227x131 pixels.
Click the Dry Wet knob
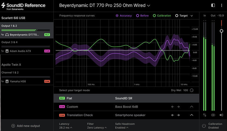[192, 90]
